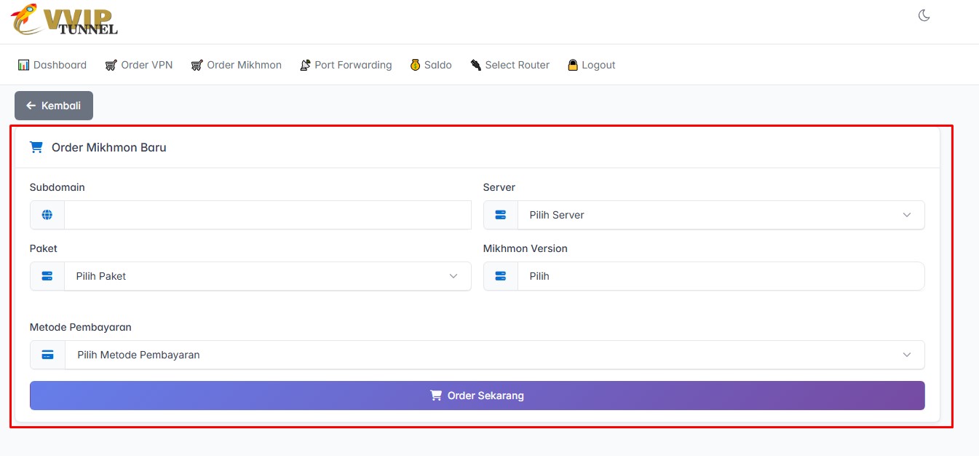Viewport: 979px width, 456px height.
Task: Toggle dark mode moon icon
Action: coord(924,15)
